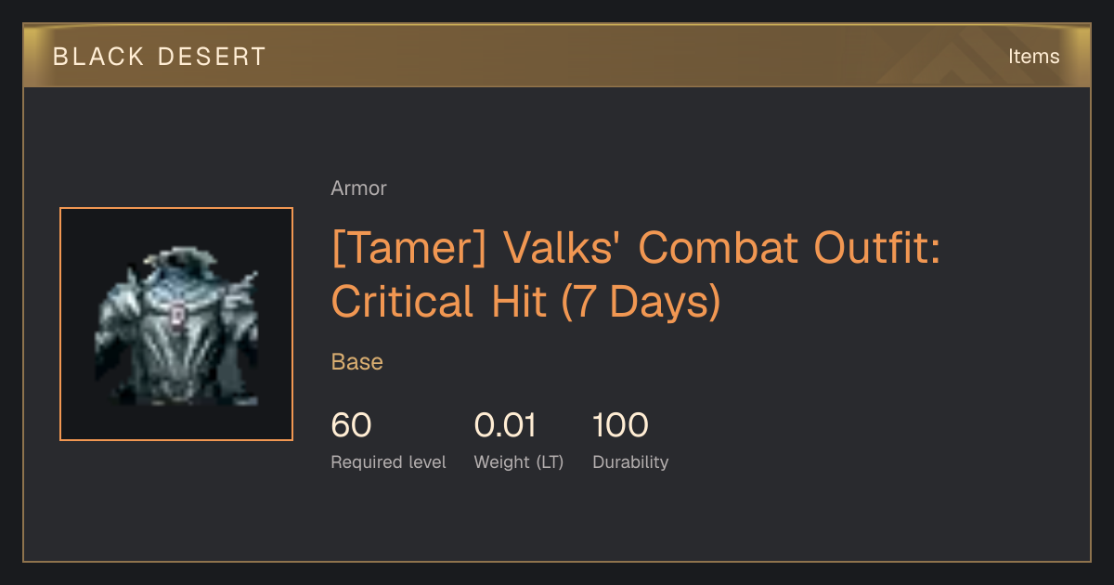This screenshot has width=1114, height=585.
Task: Click the empty card area below stats
Action: (557, 520)
